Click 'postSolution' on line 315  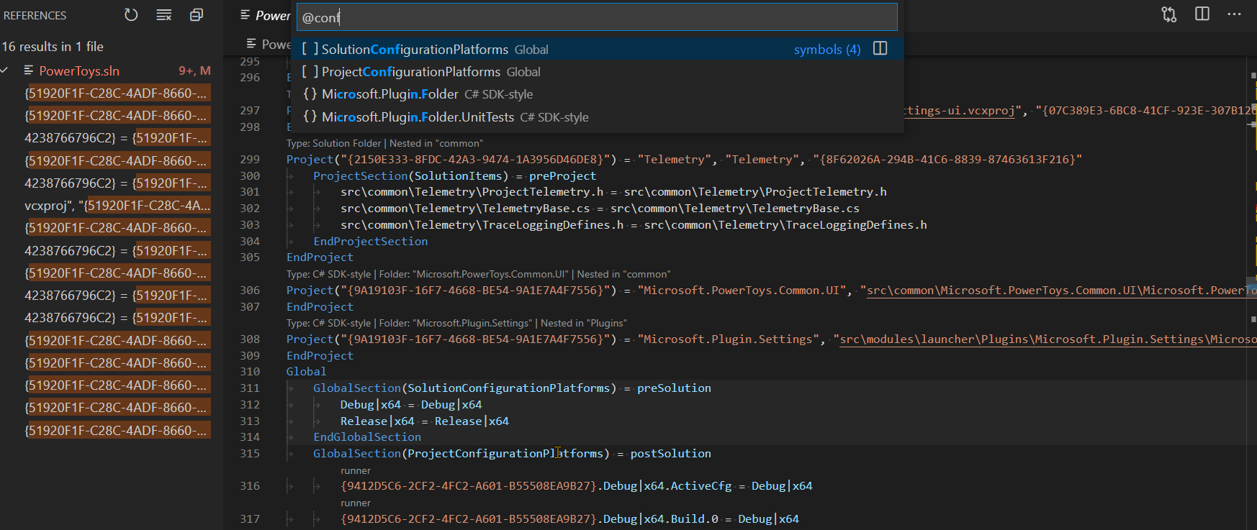pyautogui.click(x=670, y=454)
